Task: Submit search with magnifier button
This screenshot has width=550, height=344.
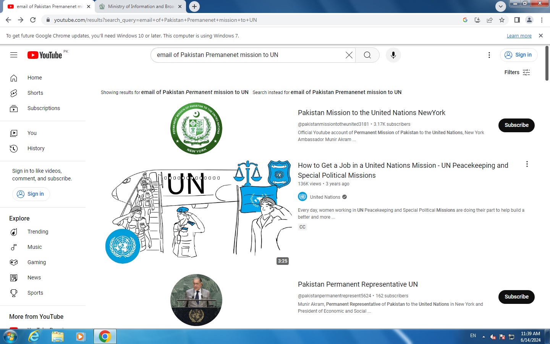Action: [367, 55]
